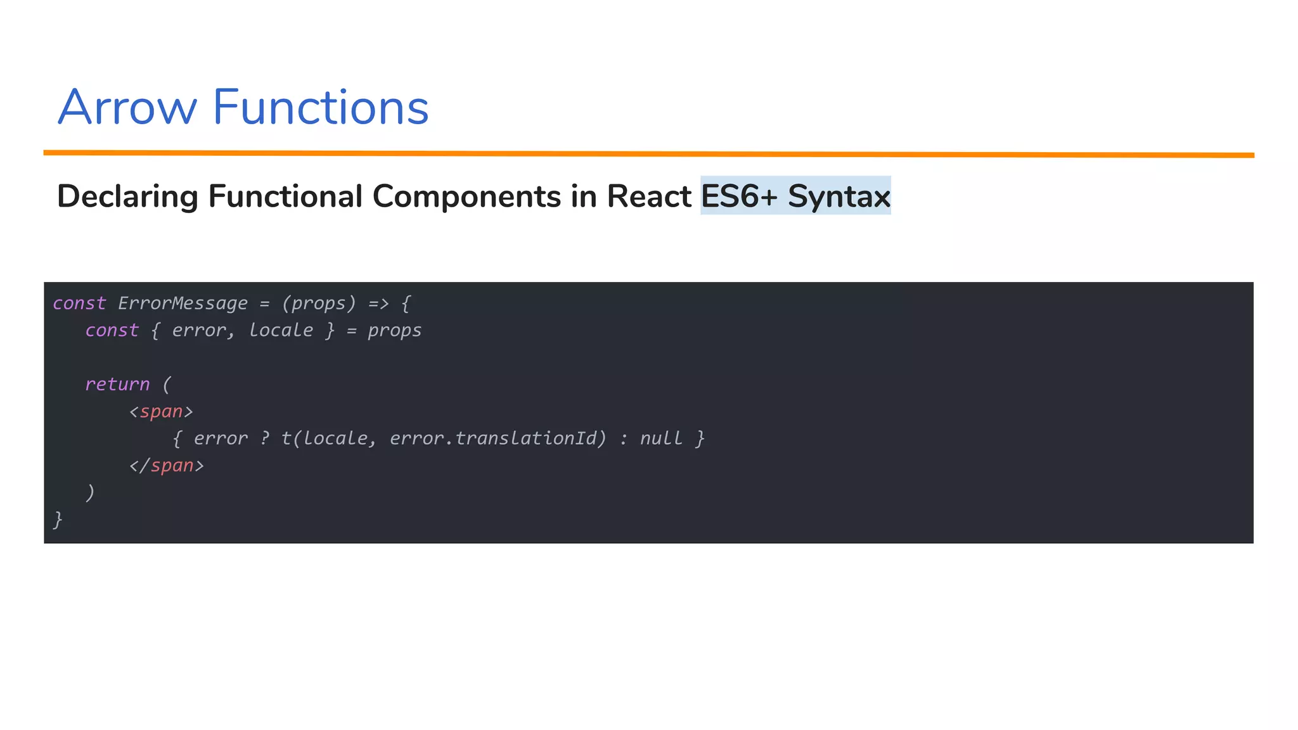The width and height of the screenshot is (1298, 730).
Task: Click the opening '<span>' tag
Action: point(161,411)
